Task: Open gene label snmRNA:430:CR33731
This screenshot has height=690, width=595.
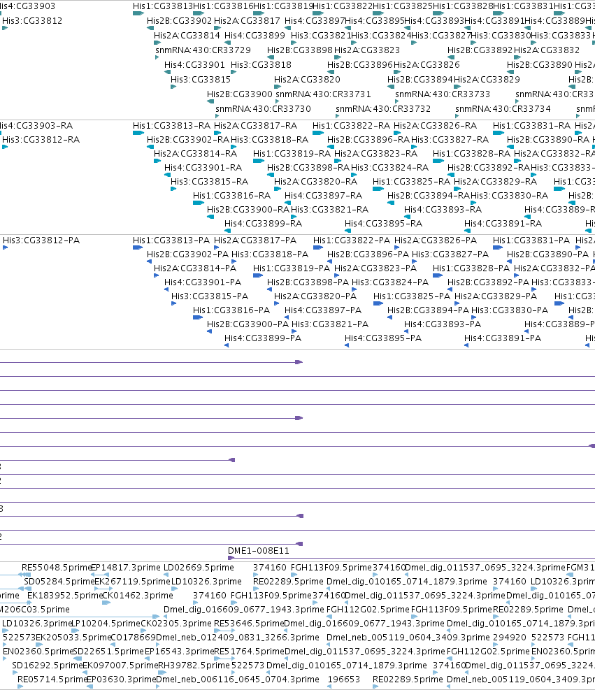Action: [323, 94]
